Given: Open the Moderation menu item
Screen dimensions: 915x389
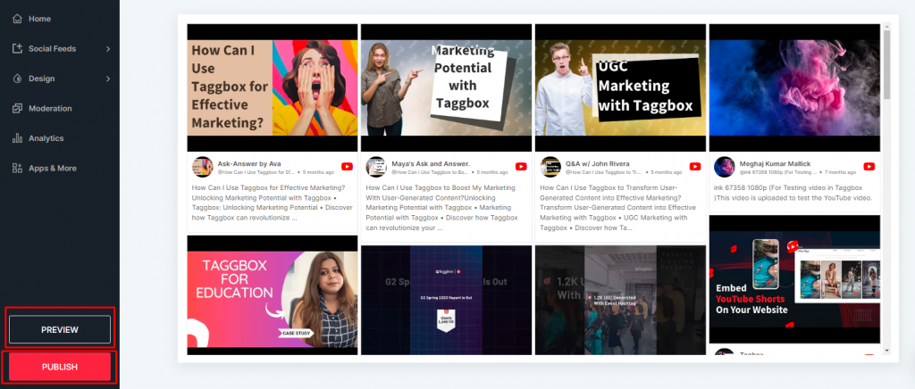Looking at the screenshot, I should tap(50, 109).
